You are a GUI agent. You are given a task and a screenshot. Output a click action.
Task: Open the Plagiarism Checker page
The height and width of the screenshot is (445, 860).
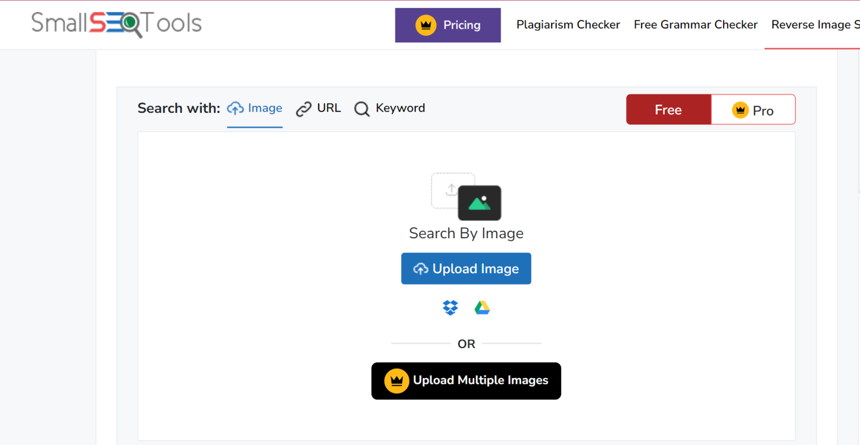568,25
